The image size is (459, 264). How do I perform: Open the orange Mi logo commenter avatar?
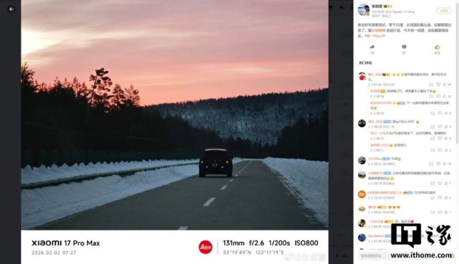click(x=362, y=194)
